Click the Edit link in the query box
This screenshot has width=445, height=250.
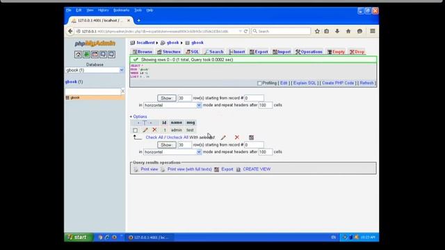(284, 83)
